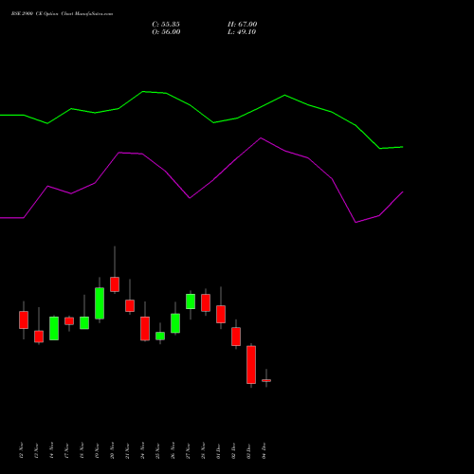Click the red candle for 02 Dec
Screen dimensions: 474x474
[x=236, y=337]
